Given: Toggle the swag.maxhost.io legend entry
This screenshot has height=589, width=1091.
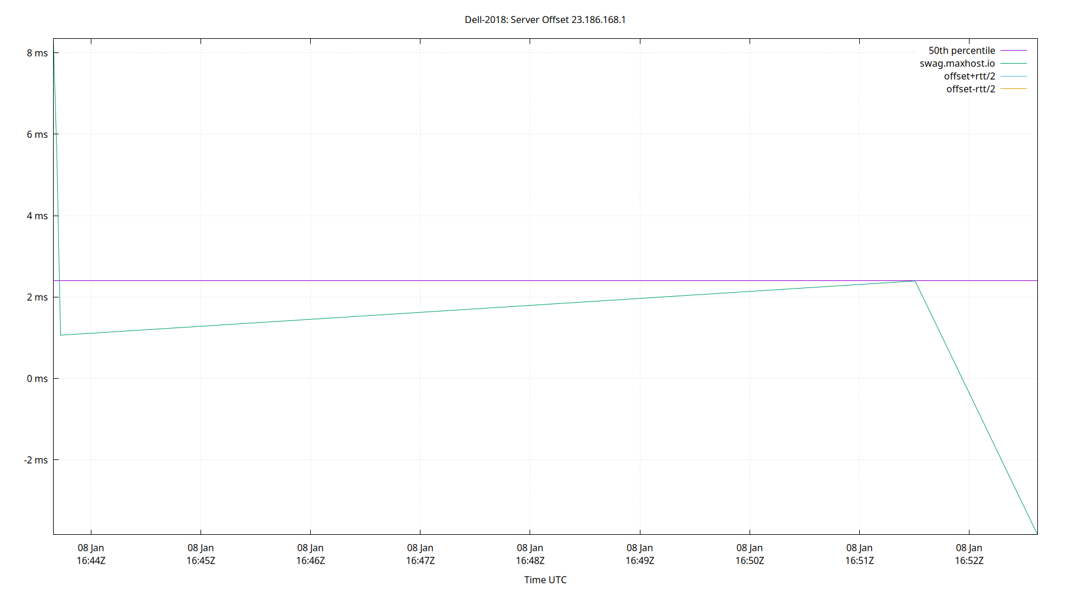Looking at the screenshot, I should [x=958, y=63].
